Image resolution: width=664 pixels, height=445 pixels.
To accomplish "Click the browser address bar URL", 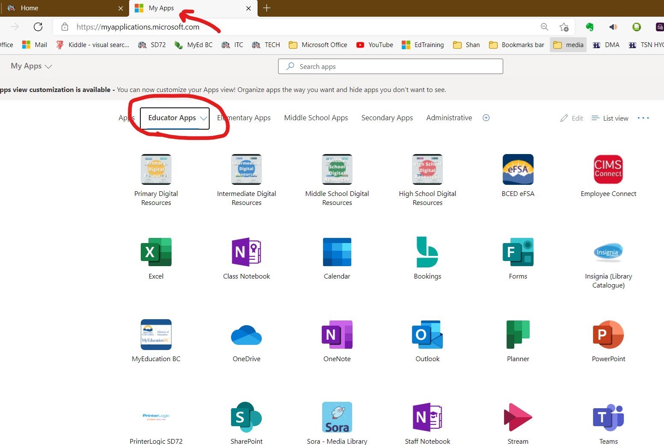I will pyautogui.click(x=138, y=27).
